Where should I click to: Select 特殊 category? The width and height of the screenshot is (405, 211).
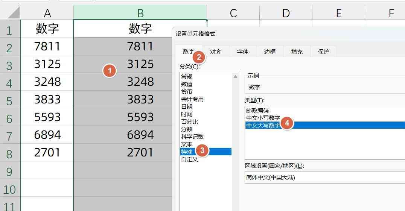coord(206,152)
